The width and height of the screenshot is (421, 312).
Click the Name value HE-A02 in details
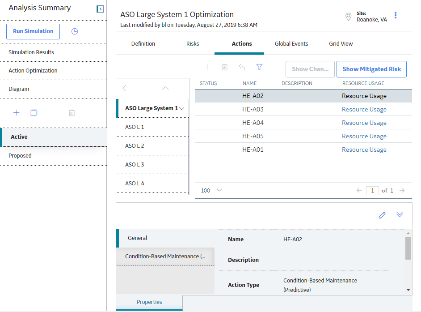292,239
